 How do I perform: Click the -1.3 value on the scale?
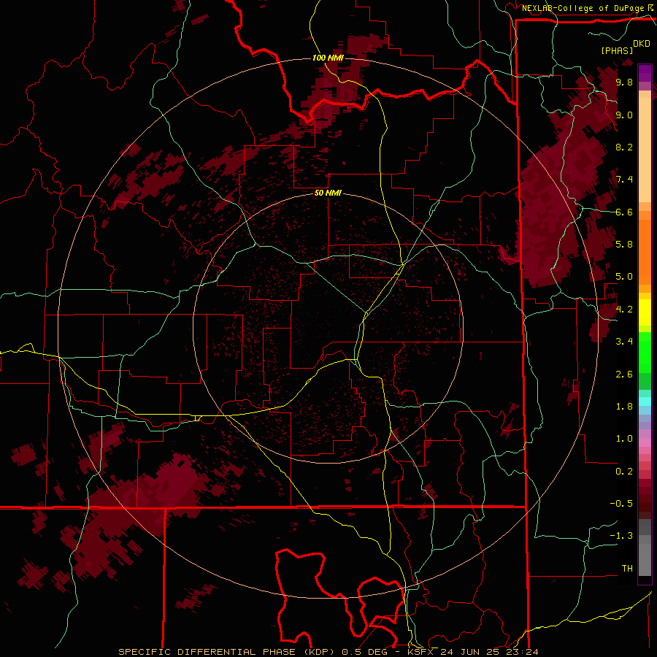point(621,536)
